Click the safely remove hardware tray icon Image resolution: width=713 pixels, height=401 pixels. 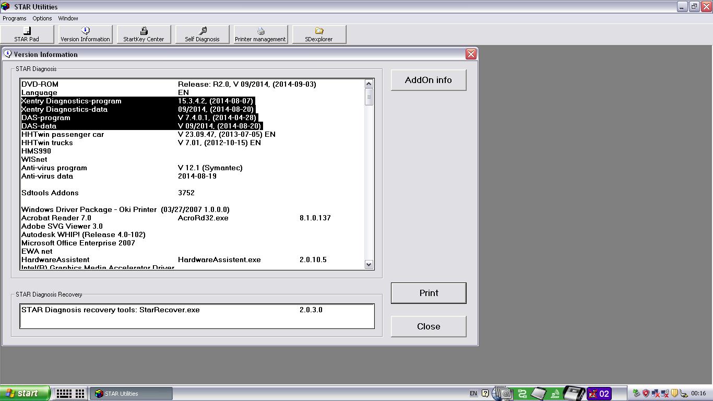click(x=636, y=394)
